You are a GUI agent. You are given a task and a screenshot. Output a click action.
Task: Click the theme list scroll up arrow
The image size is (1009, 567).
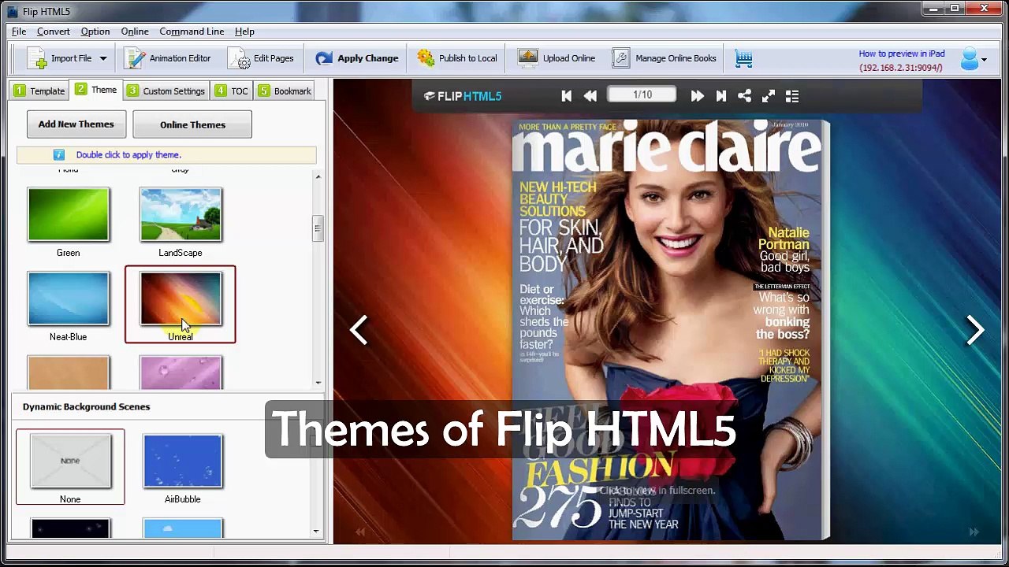pyautogui.click(x=318, y=176)
